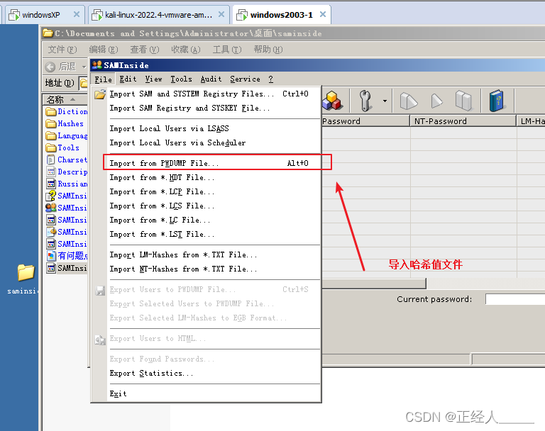Image resolution: width=545 pixels, height=431 pixels.
Task: Switch to the kali-linux-2022.4 VM tab
Action: [x=158, y=15]
